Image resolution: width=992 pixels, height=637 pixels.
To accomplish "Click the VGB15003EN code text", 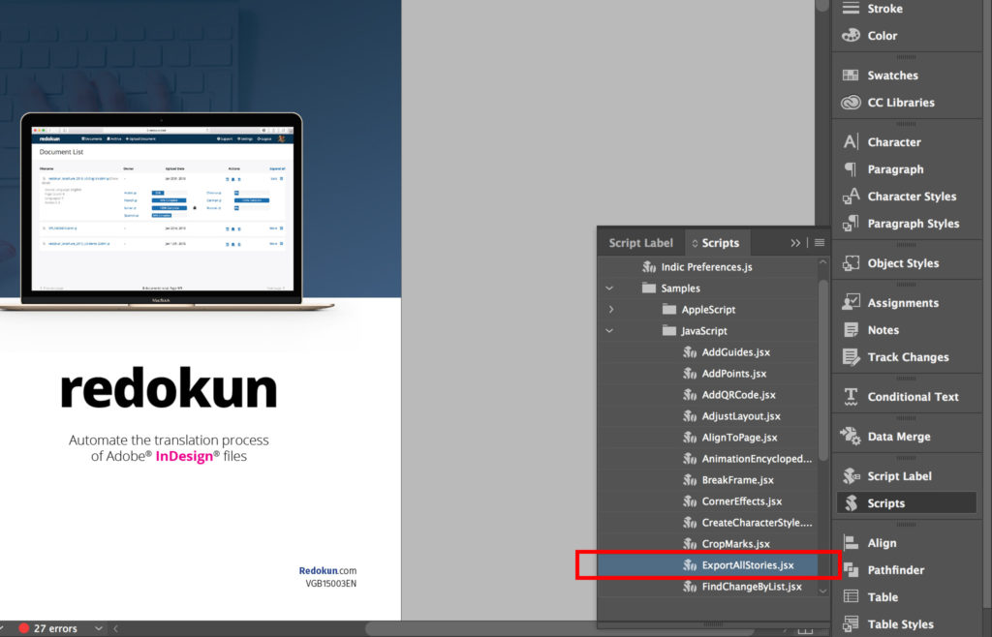I will 331,584.
